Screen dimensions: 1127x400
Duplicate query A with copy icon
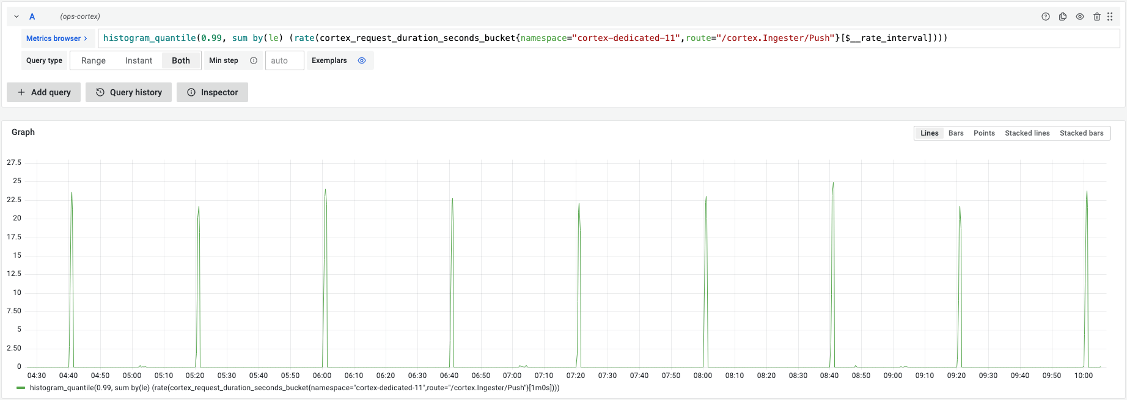[x=1063, y=16]
